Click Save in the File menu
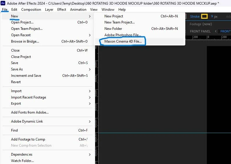 (x=47, y=63)
